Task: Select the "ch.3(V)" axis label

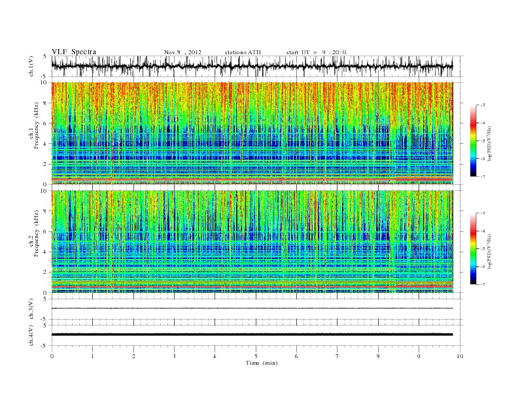Action: tap(31, 309)
